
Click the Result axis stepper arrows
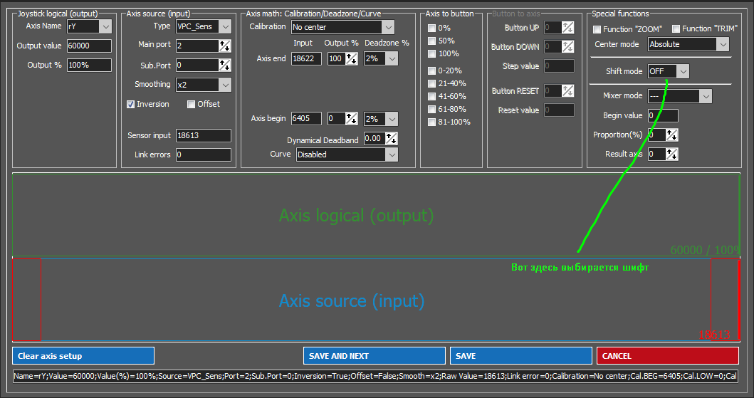[672, 155]
